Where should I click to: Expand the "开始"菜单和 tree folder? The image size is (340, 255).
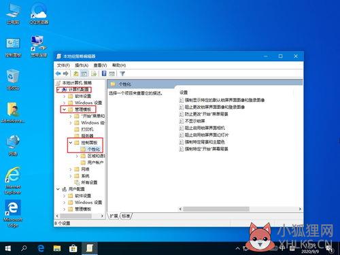coord(71,116)
